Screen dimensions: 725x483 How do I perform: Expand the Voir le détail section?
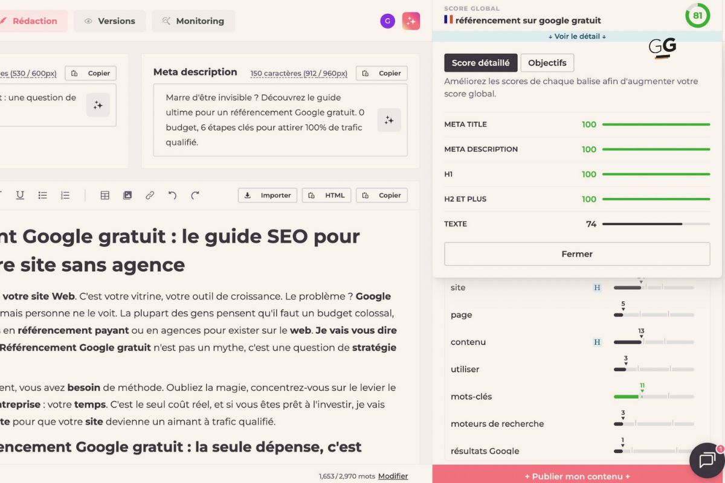pos(577,36)
